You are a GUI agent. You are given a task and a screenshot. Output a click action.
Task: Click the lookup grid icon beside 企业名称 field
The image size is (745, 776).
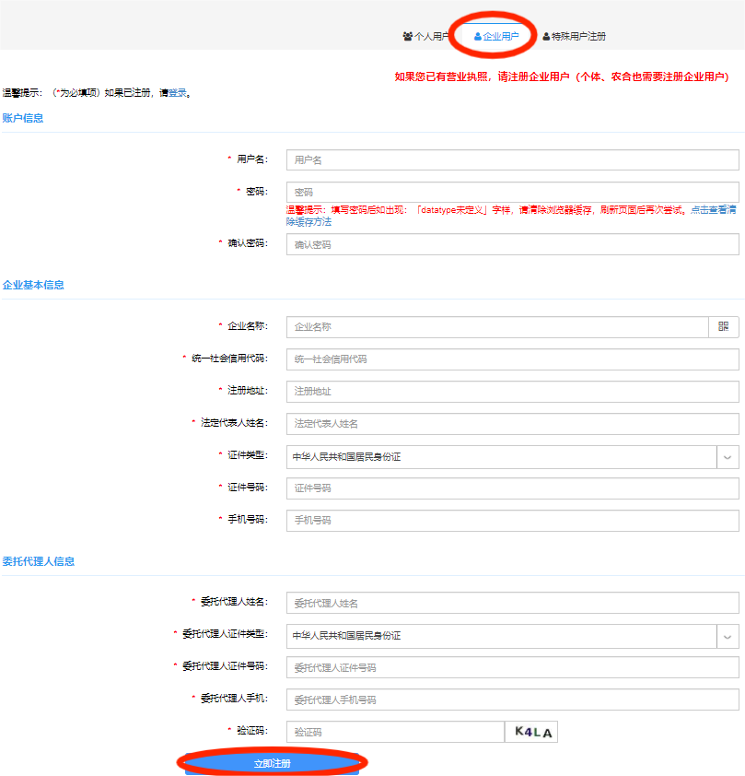[725, 327]
